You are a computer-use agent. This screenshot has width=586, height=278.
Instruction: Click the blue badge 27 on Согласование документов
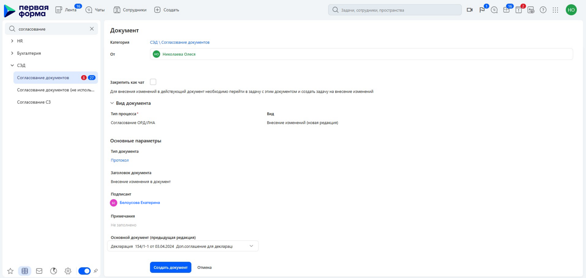click(92, 78)
